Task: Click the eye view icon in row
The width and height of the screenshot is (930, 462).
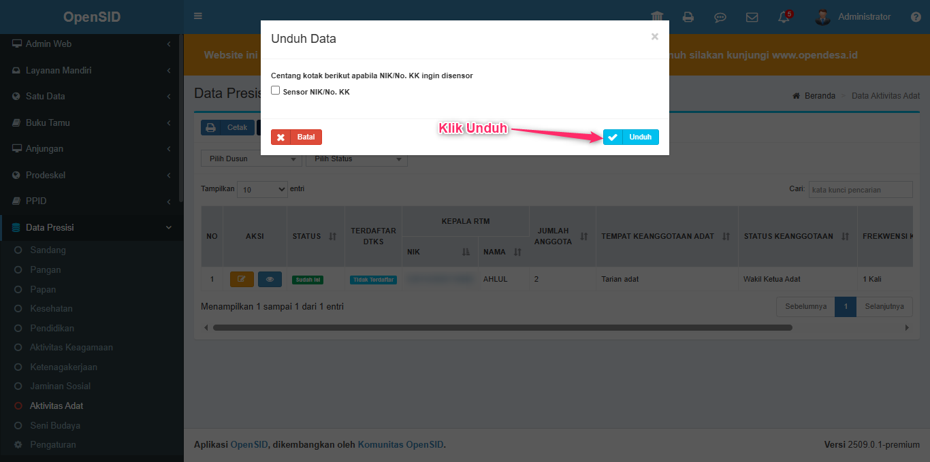Action: (270, 279)
